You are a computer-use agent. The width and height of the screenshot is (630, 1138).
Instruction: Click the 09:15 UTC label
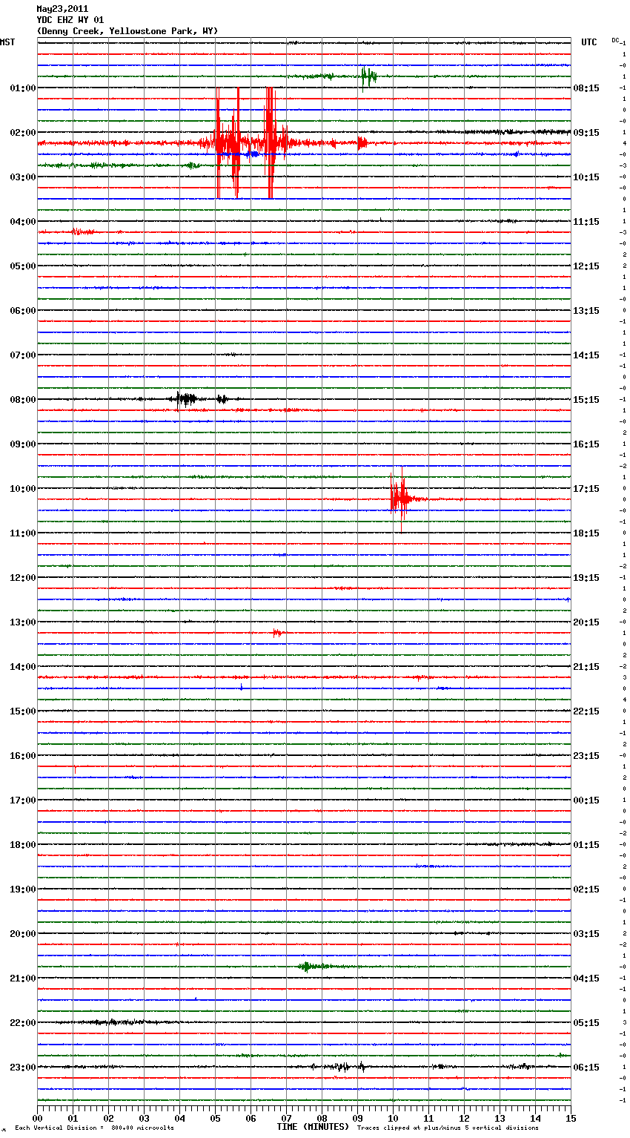pyautogui.click(x=586, y=133)
